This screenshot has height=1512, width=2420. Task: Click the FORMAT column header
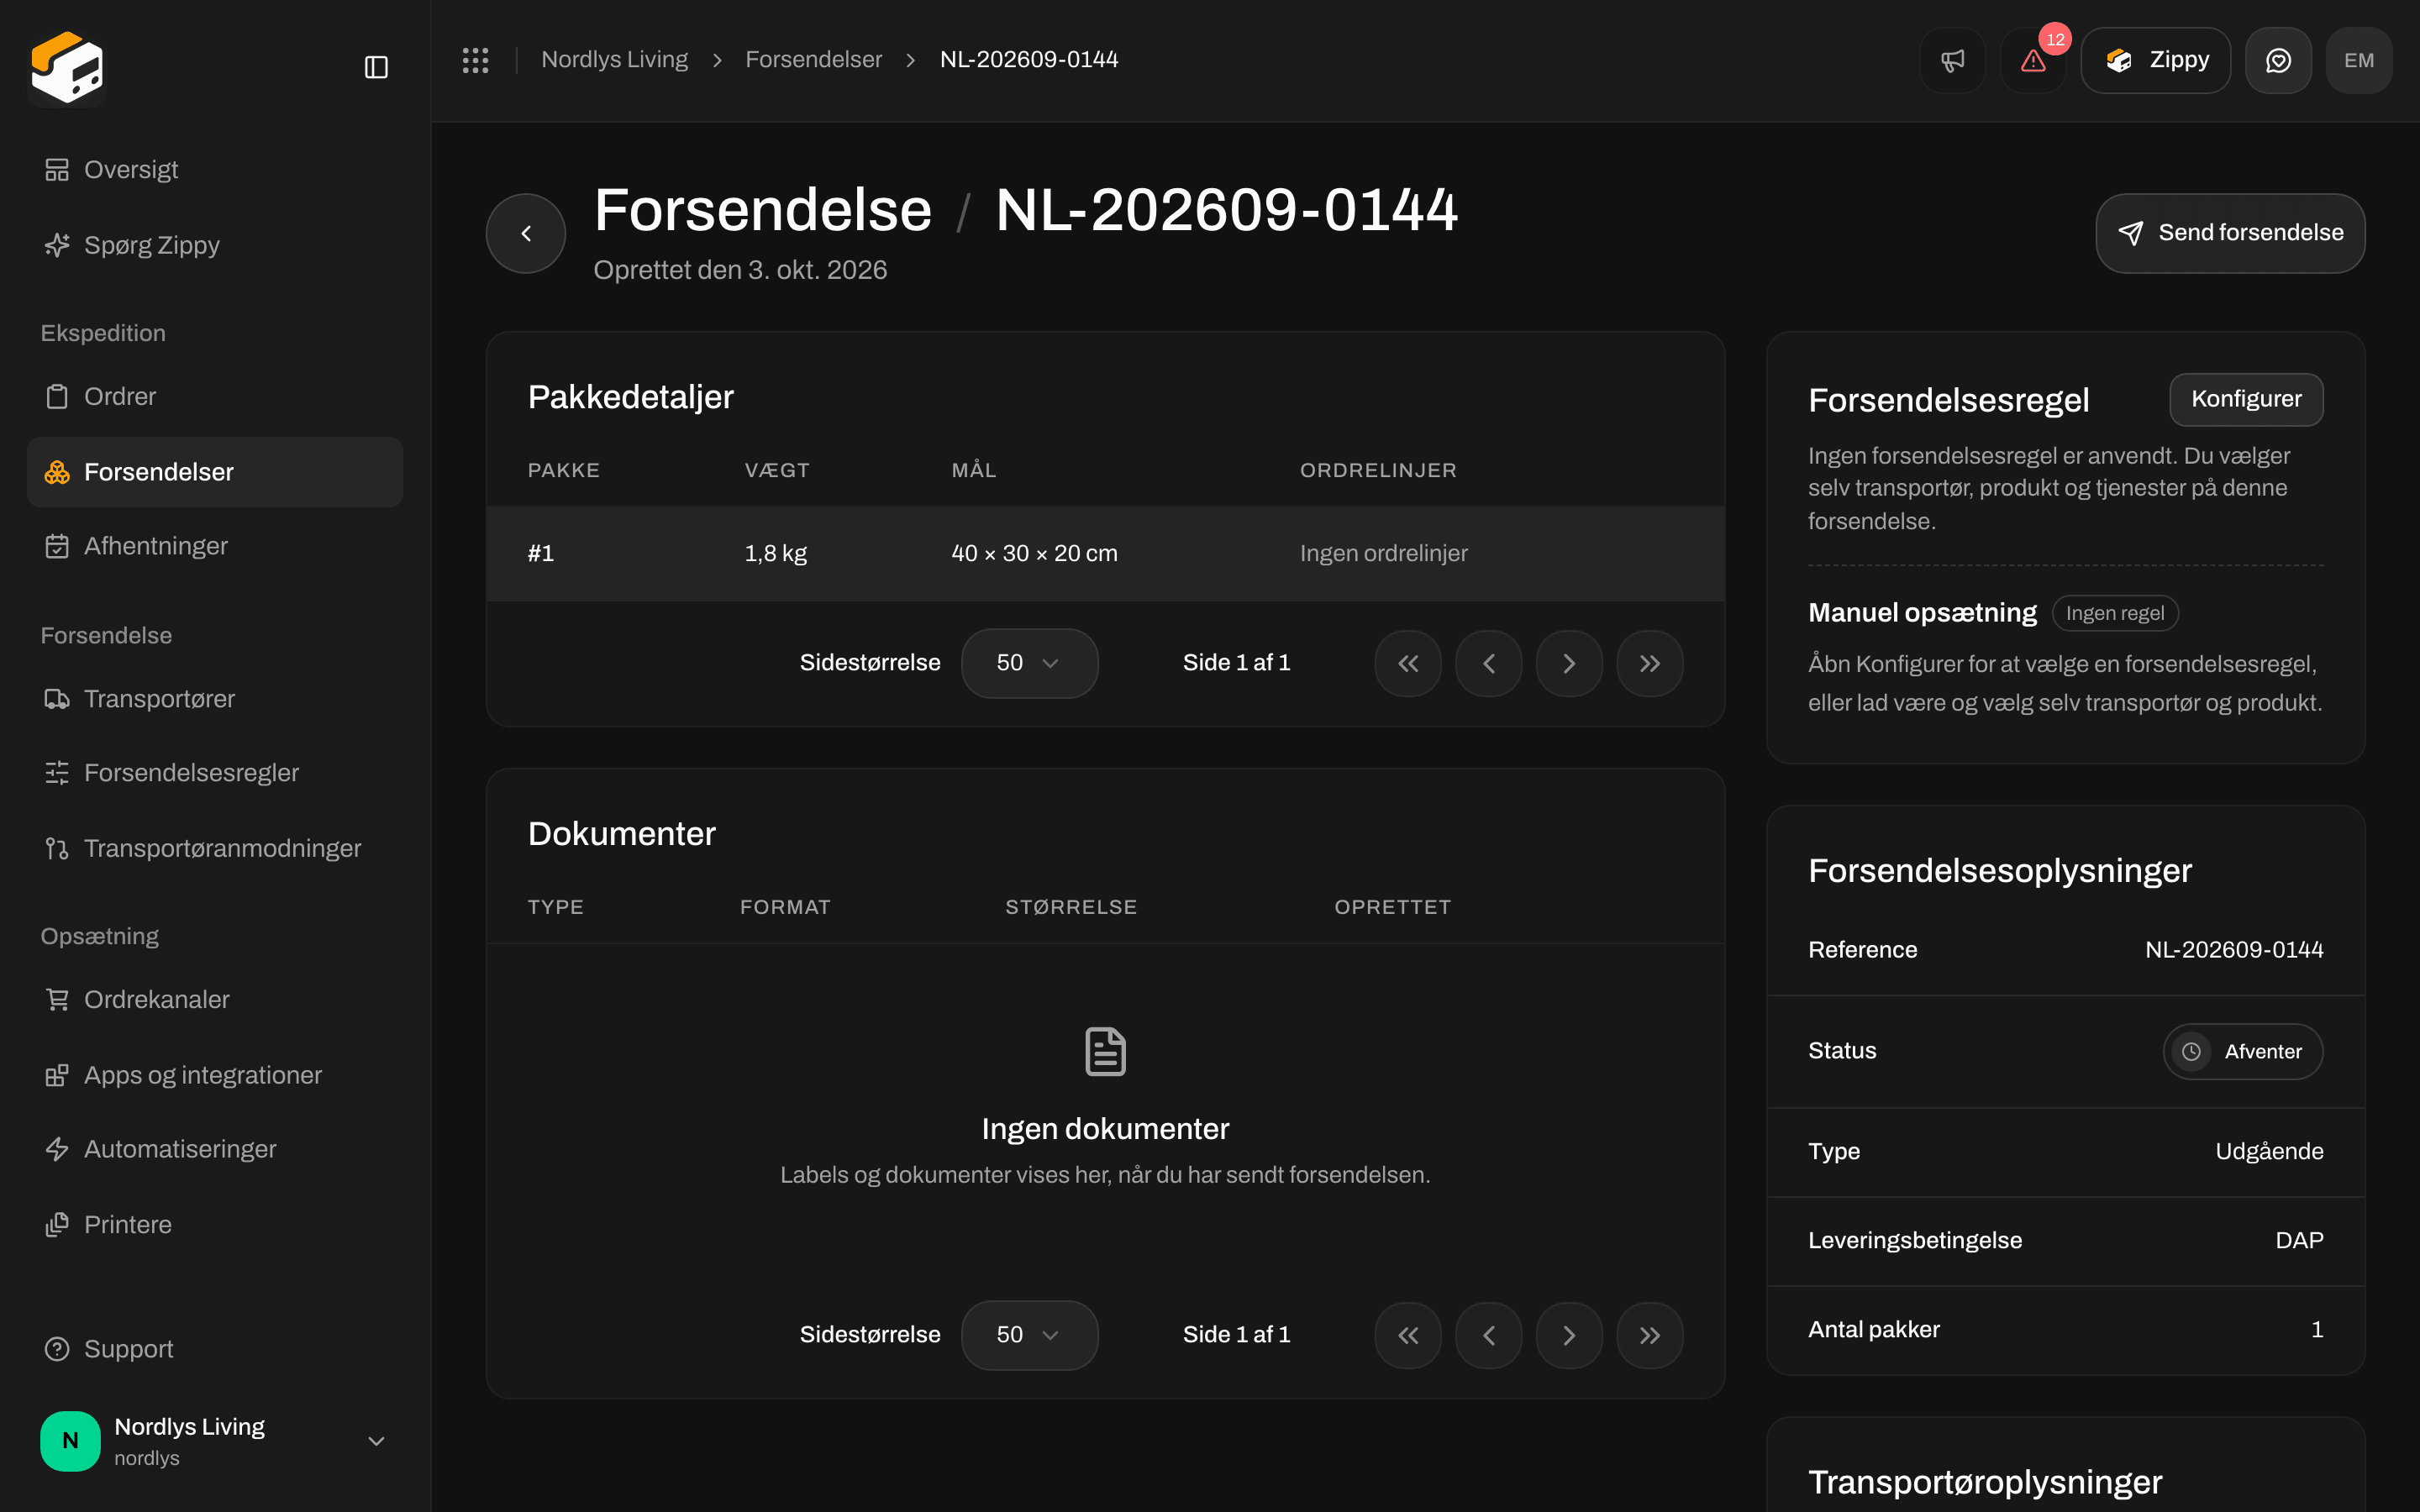[x=785, y=907]
